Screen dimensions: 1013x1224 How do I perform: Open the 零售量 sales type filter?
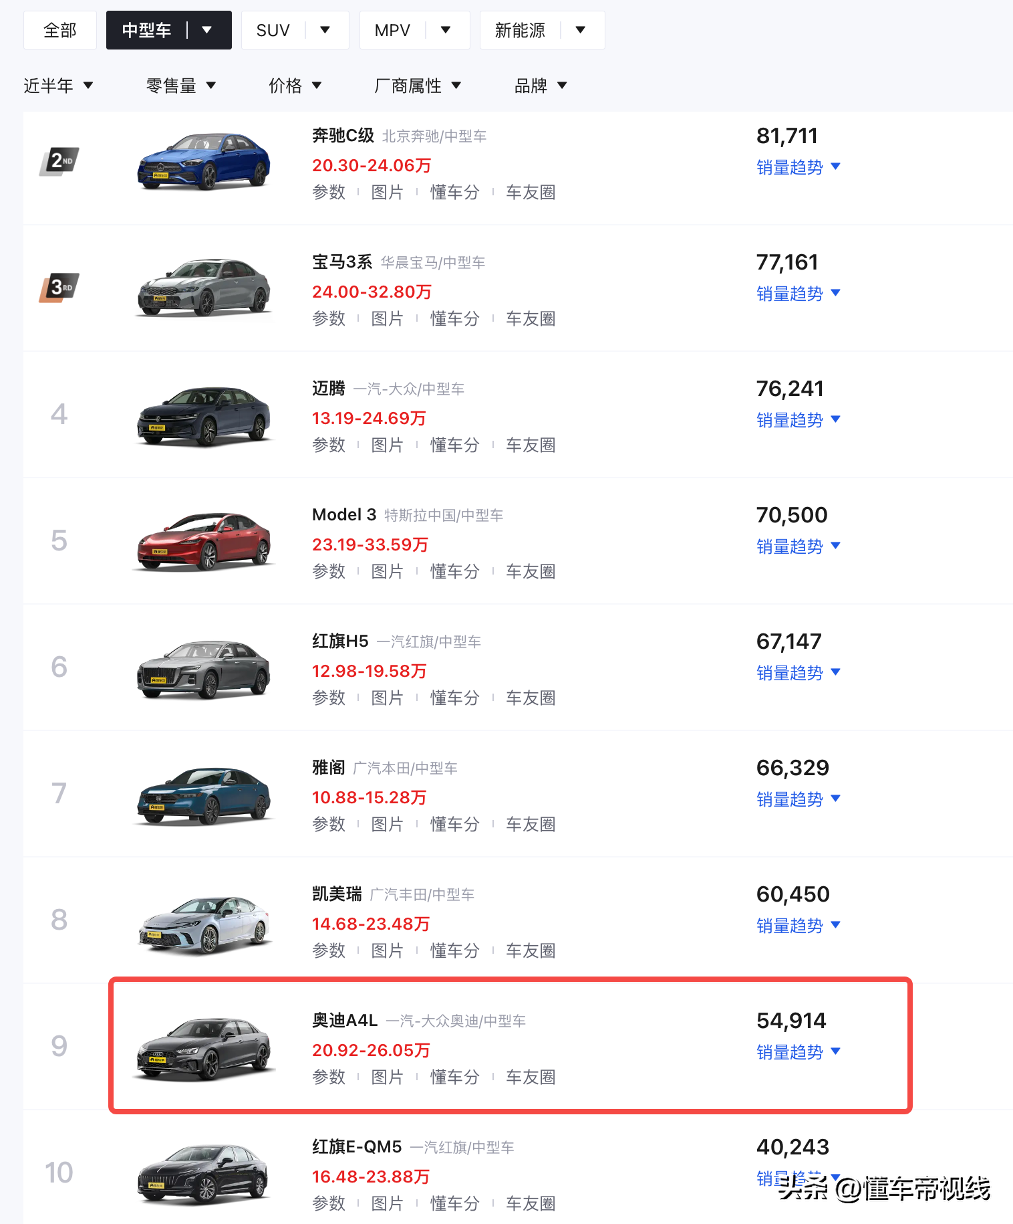coord(180,86)
